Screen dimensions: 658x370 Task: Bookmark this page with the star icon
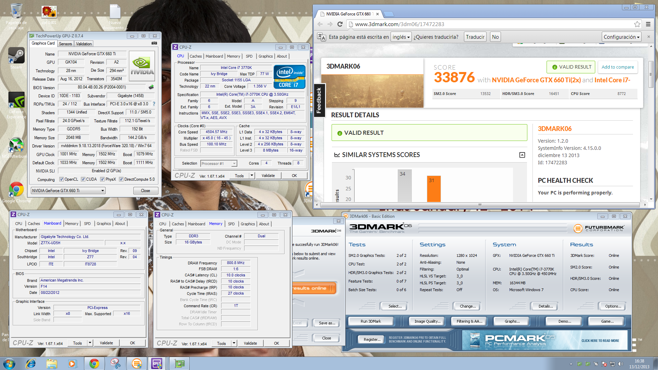point(637,24)
